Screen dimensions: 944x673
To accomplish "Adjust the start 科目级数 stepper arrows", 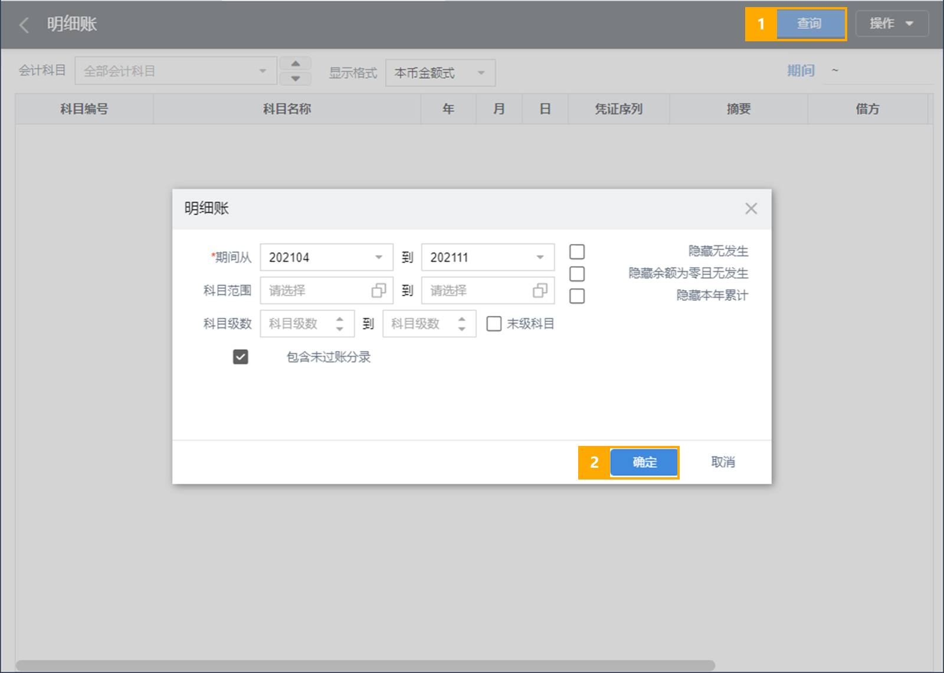I will (339, 323).
